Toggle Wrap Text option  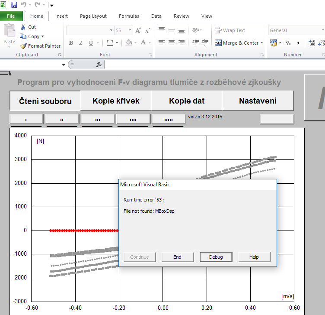(230, 30)
